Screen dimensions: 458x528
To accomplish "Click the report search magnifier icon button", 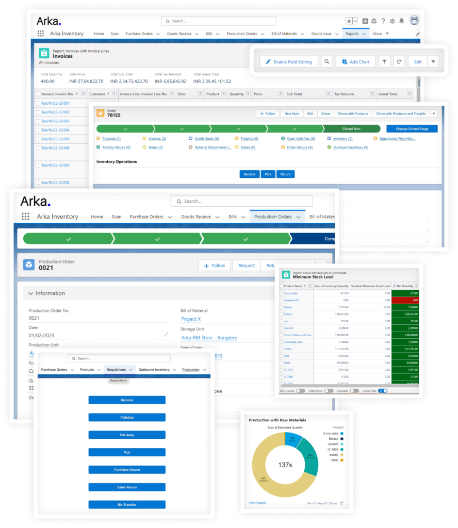I will tap(326, 62).
